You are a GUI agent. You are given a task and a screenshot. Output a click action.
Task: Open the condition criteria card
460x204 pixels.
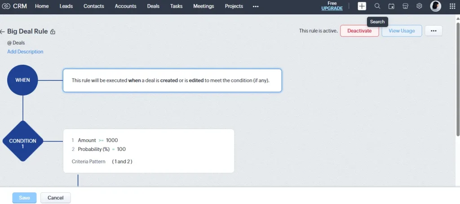click(x=149, y=151)
